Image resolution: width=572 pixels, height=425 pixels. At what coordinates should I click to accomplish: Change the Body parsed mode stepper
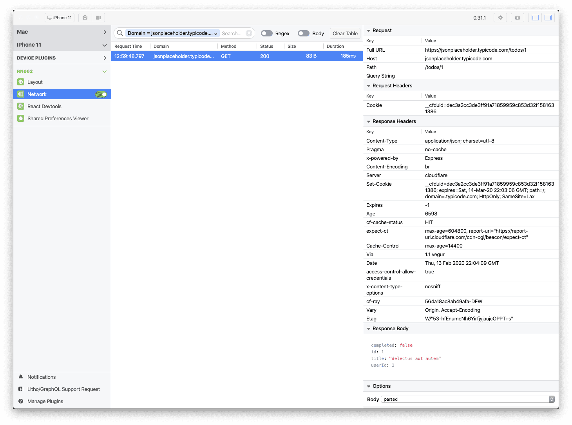point(552,399)
